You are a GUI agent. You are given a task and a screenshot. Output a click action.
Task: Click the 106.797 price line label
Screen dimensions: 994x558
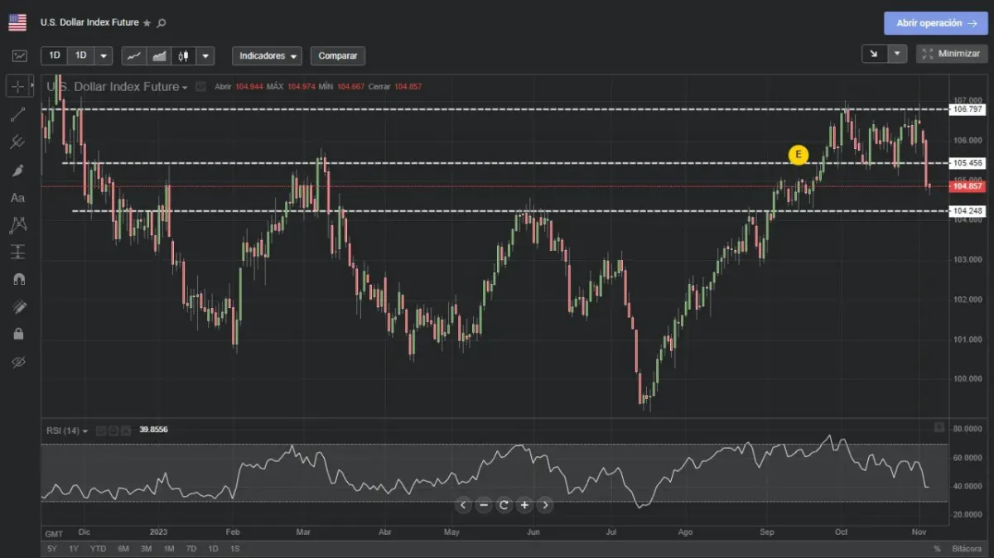tap(967, 109)
